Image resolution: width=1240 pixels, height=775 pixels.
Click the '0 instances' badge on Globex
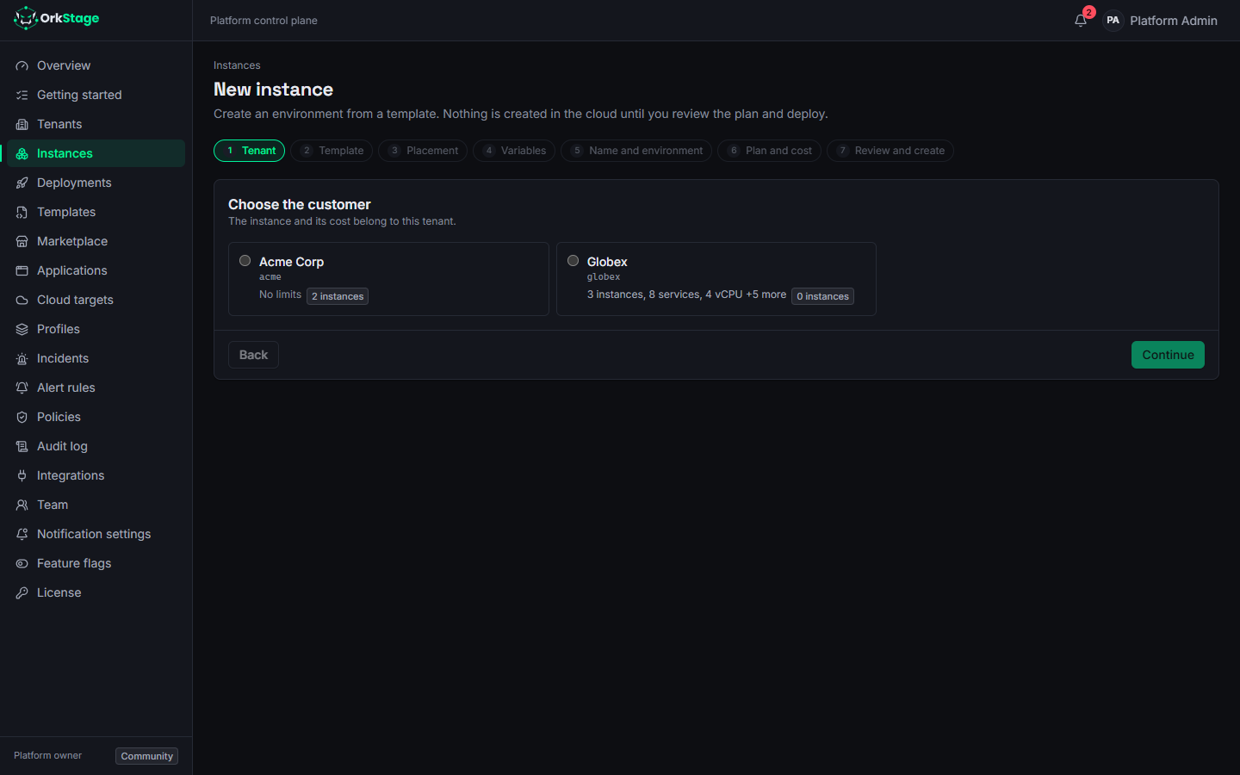coord(822,296)
